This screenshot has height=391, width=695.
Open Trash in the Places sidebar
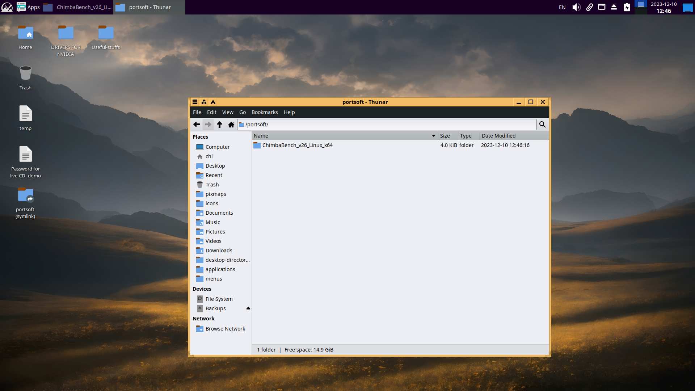[212, 185]
